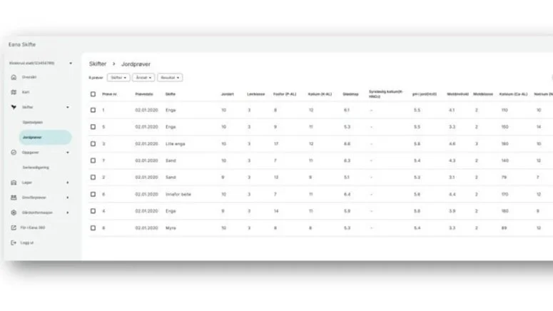Viewport: 553px width, 311px height.
Task: Open the Årstall filter dropdown
Action: 143,78
